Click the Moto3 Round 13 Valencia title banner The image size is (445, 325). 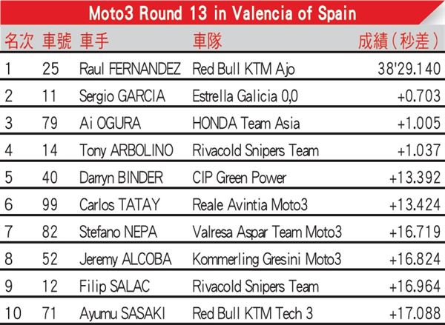pyautogui.click(x=222, y=13)
